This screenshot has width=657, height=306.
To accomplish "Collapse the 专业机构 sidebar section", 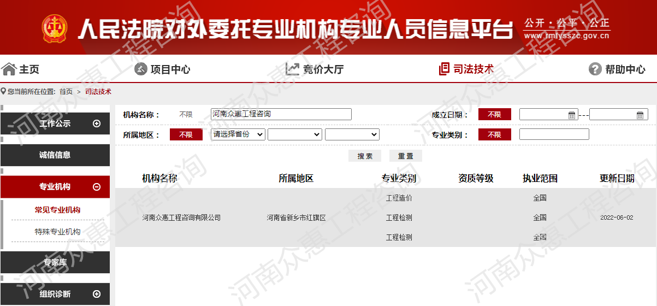I will (97, 187).
